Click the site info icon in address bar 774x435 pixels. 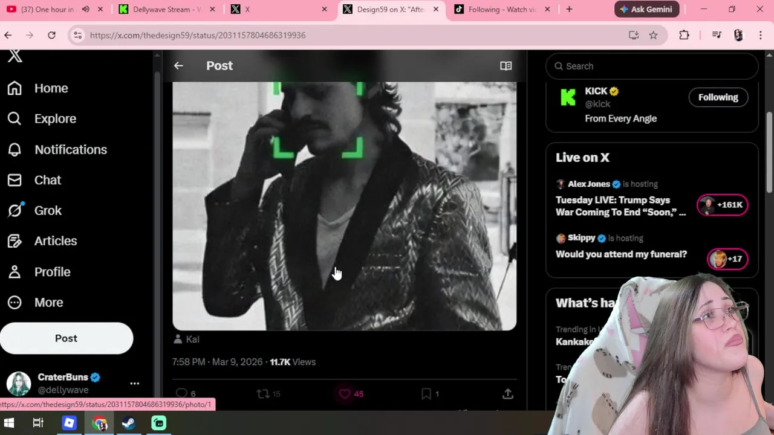[x=77, y=35]
